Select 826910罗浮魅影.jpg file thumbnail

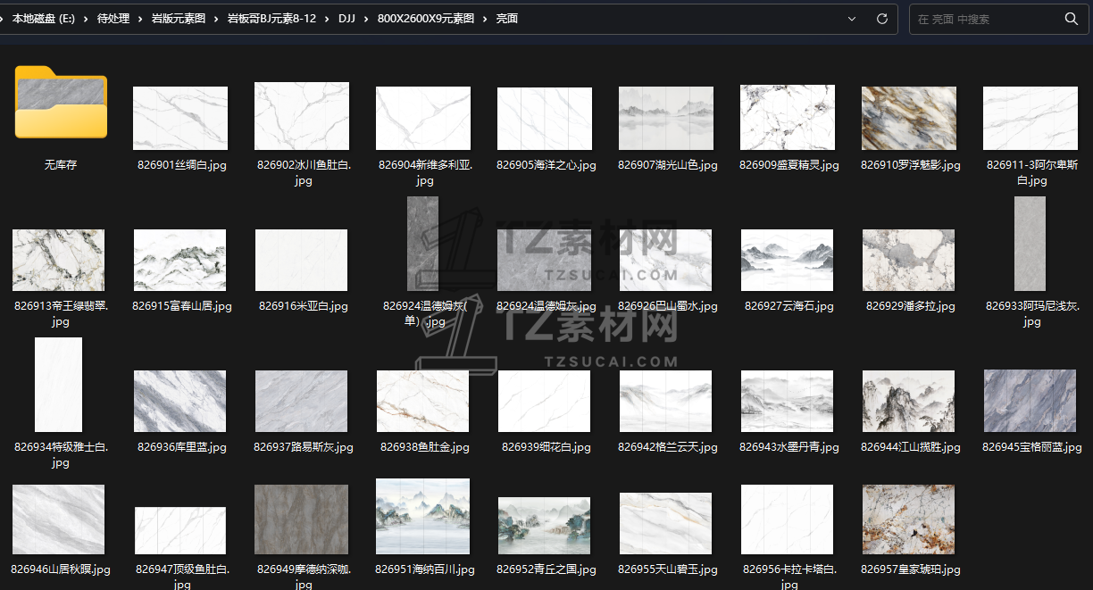coord(908,118)
